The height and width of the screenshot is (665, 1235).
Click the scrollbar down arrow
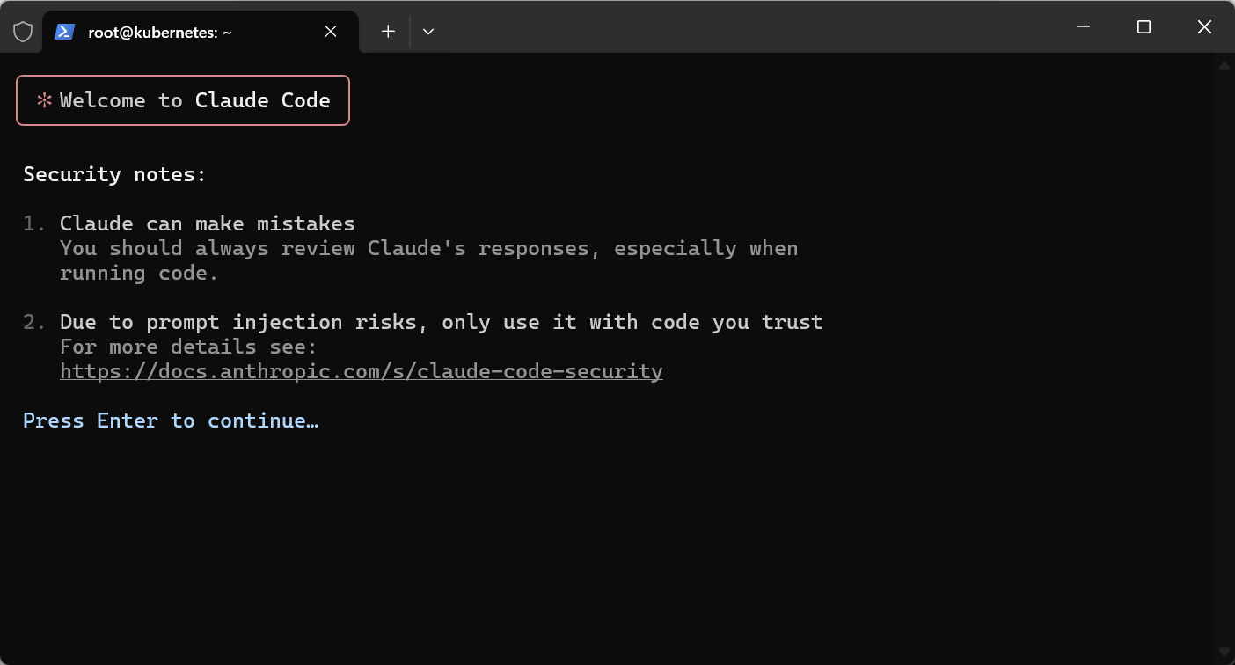pyautogui.click(x=1224, y=652)
